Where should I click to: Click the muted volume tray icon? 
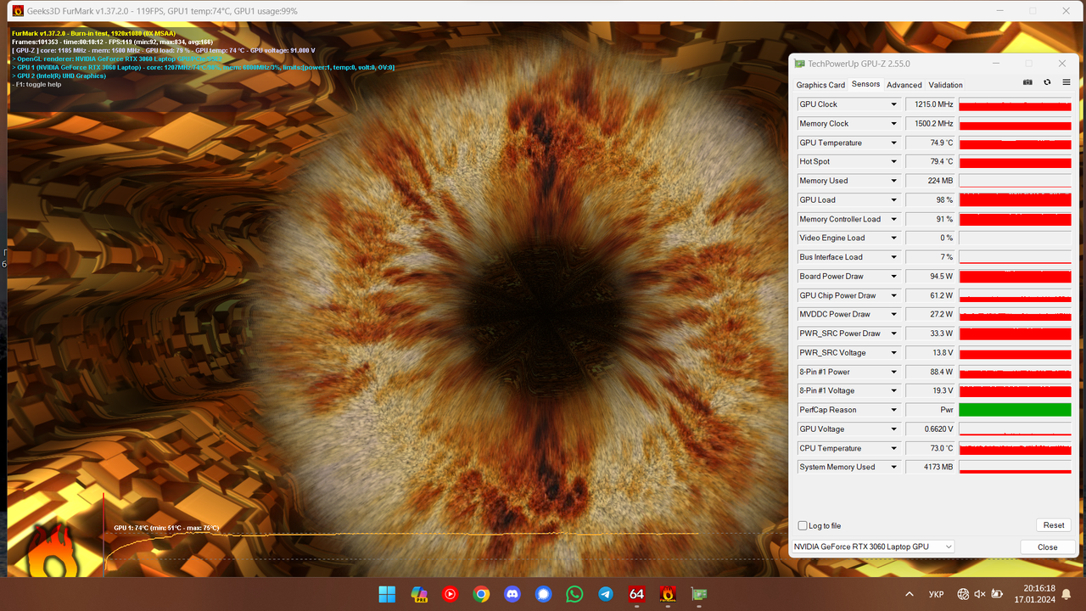[x=979, y=594]
